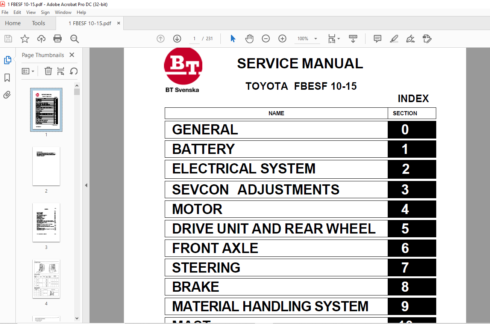Screen dimensions: 490x324
Task: Open the Help menu
Action: pos(82,12)
